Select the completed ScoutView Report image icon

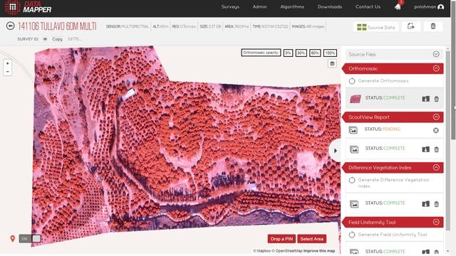pos(354,149)
